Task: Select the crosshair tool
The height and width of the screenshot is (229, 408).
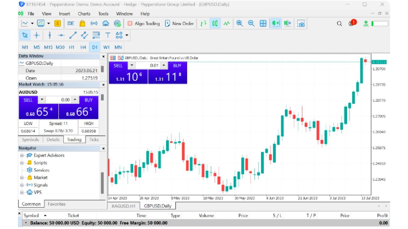Action: [36, 35]
